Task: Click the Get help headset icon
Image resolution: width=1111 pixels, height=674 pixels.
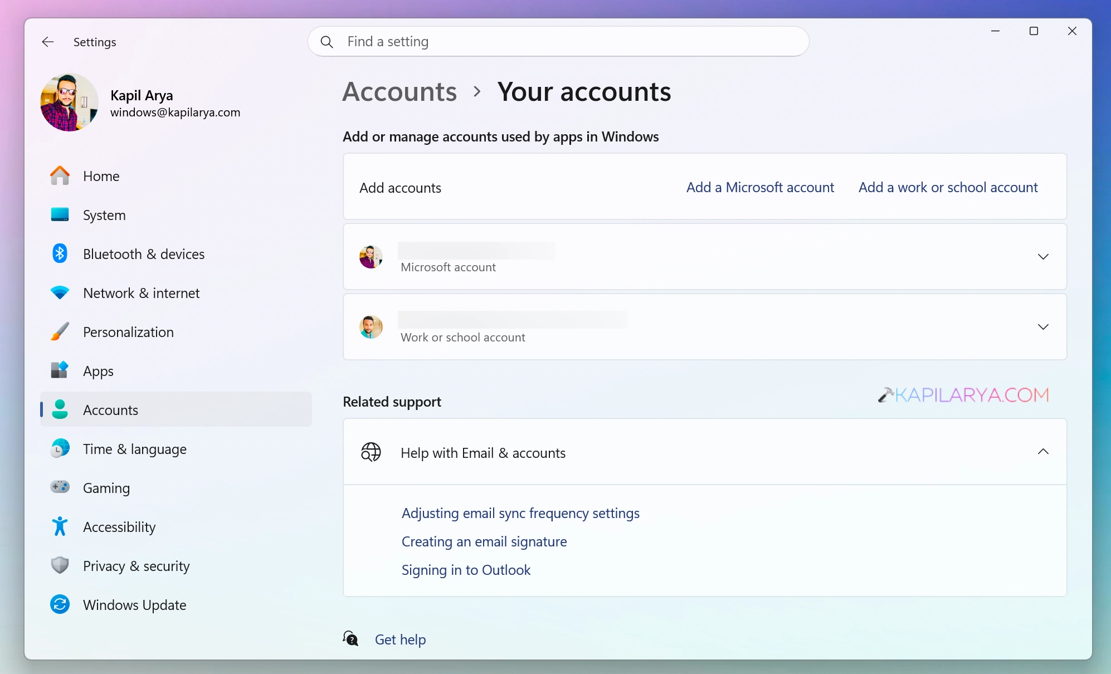Action: pyautogui.click(x=350, y=638)
